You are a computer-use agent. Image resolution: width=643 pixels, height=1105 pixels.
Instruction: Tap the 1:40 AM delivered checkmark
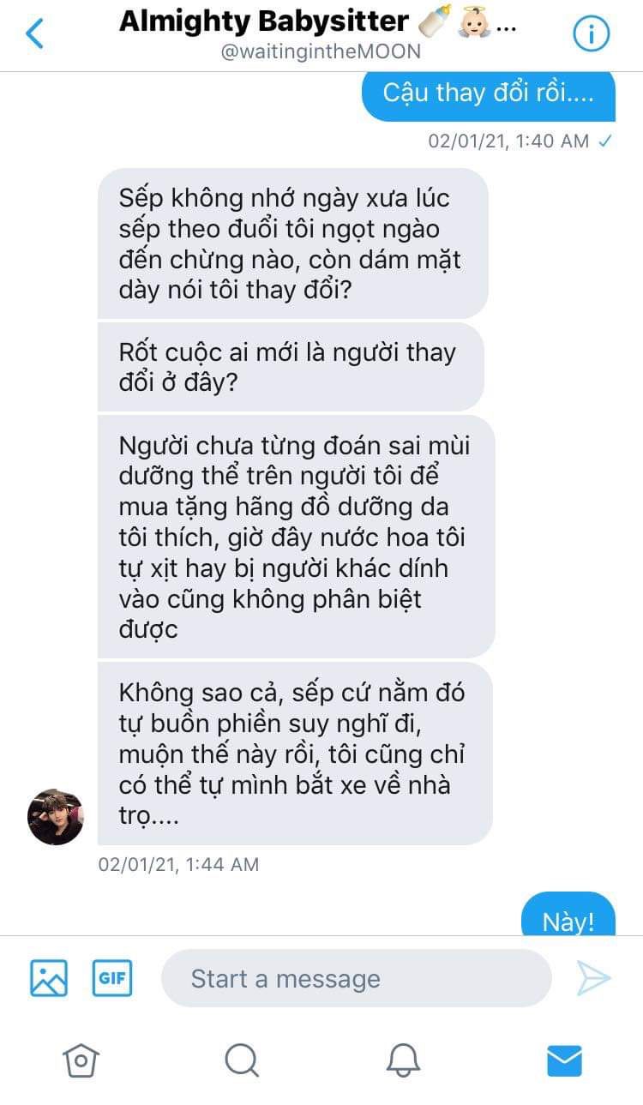(604, 141)
